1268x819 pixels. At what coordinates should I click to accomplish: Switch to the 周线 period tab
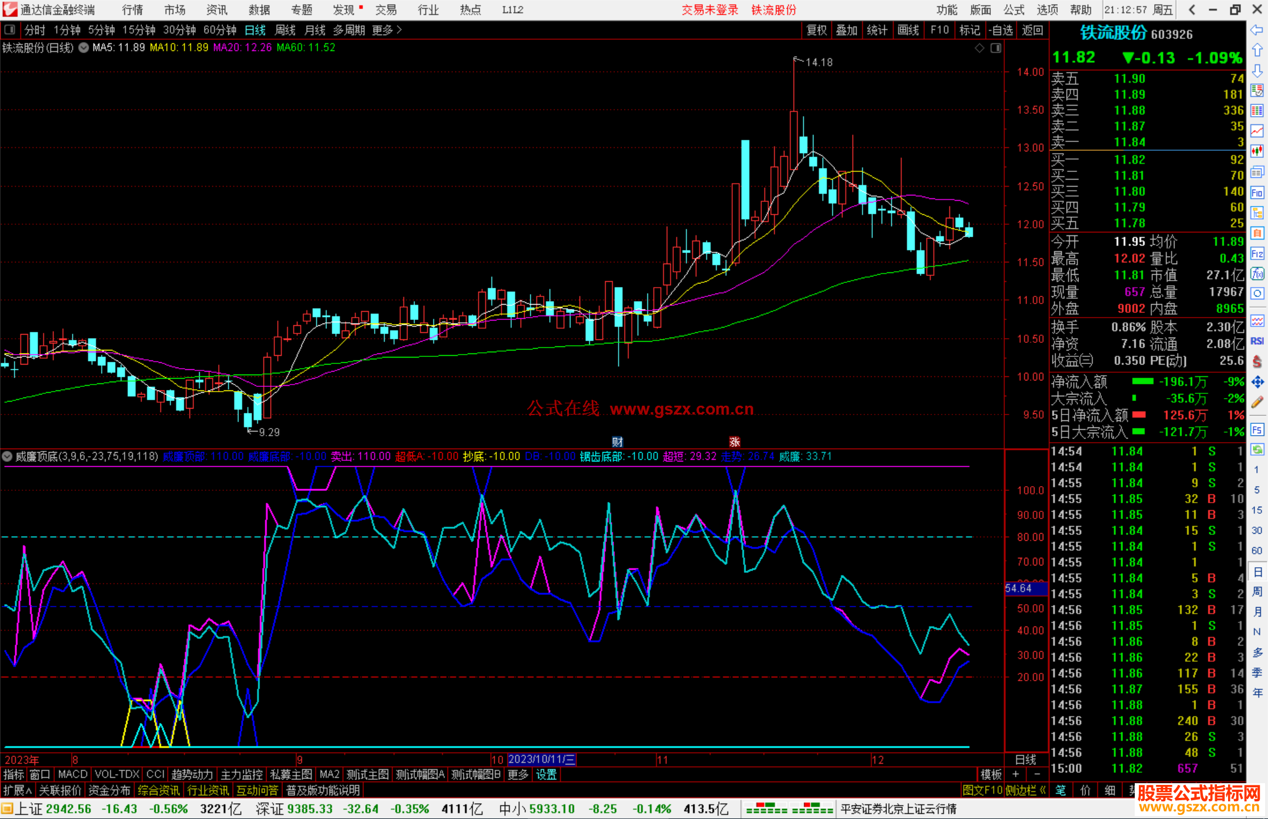[x=285, y=30]
